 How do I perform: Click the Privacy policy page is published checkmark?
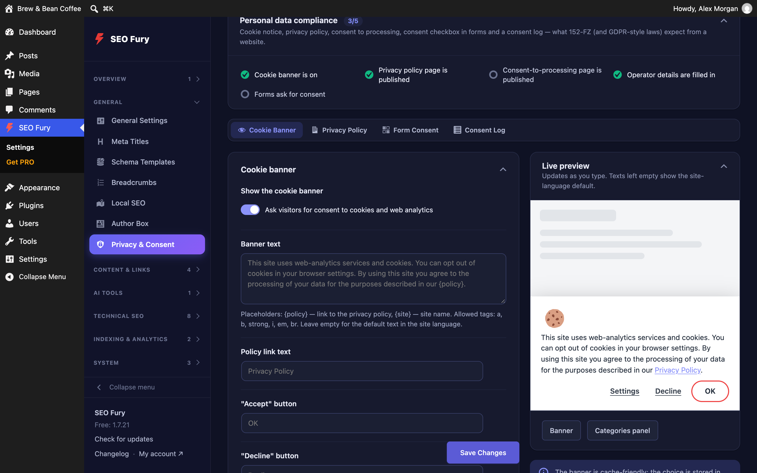click(x=369, y=75)
